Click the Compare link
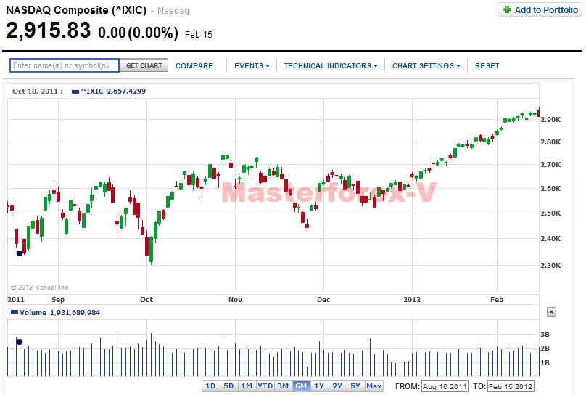Viewport: 586px width, 395px height. click(194, 66)
